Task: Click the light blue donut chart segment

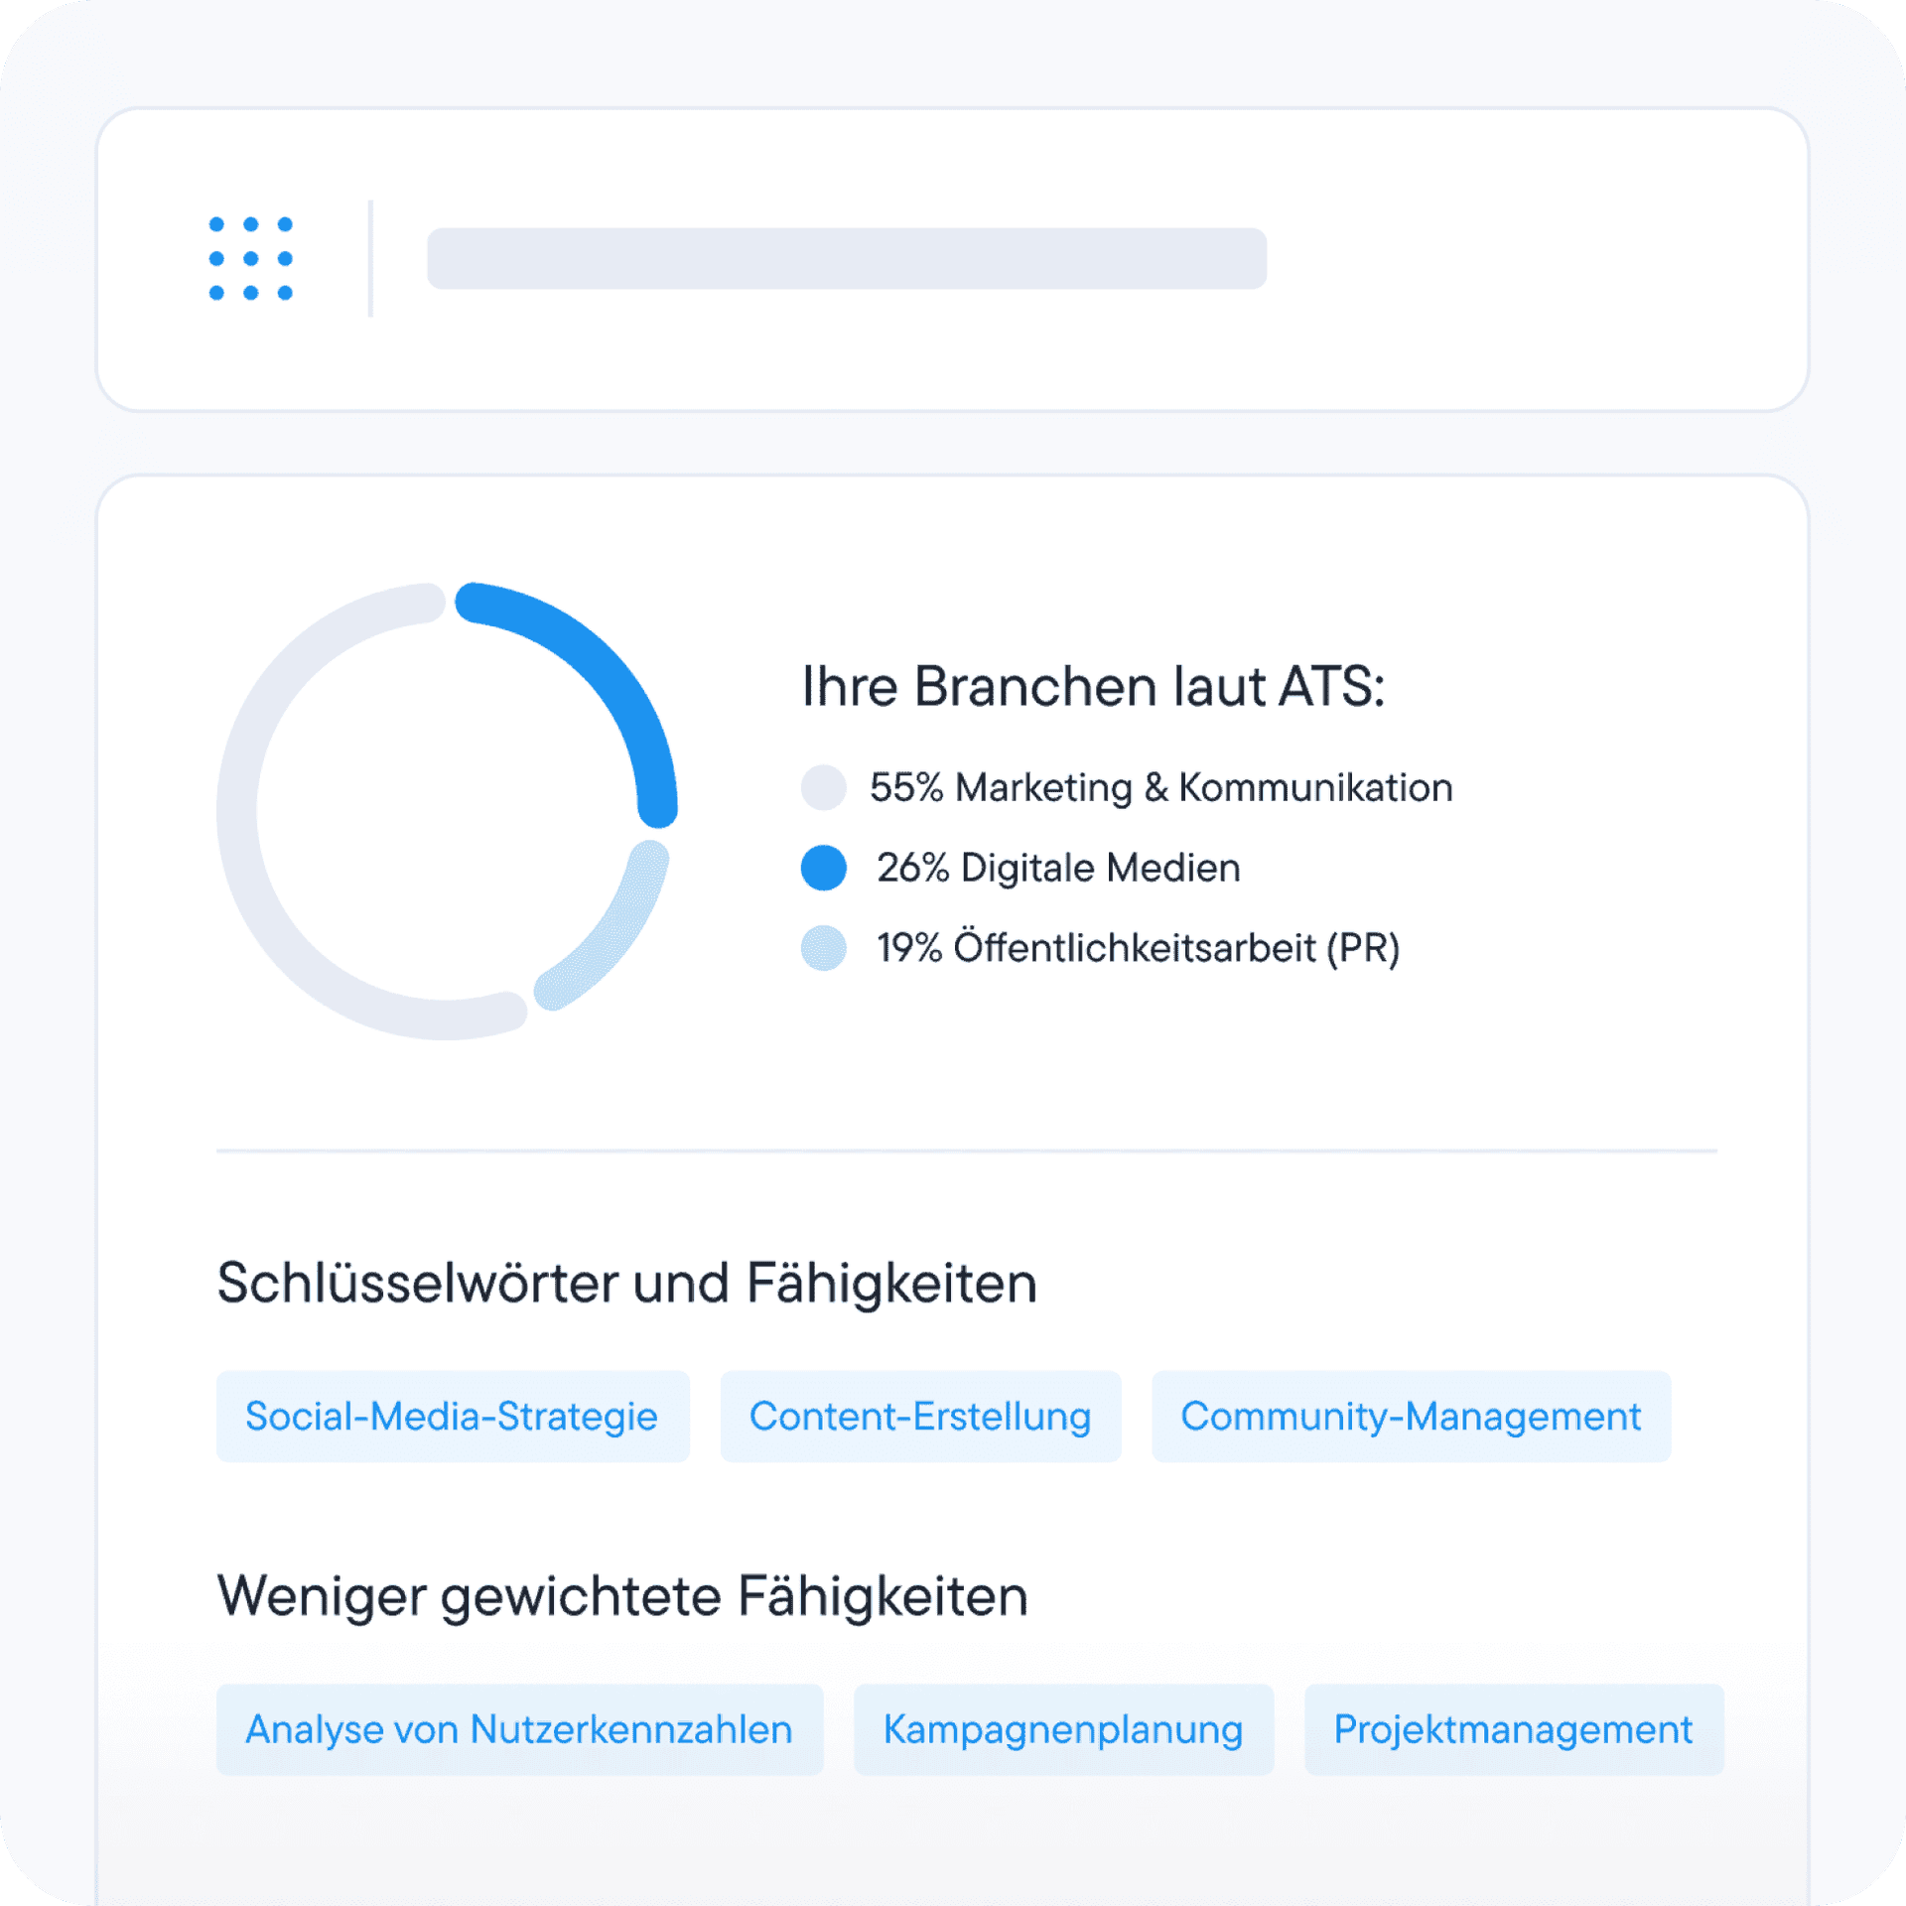Action: pyautogui.click(x=615, y=931)
